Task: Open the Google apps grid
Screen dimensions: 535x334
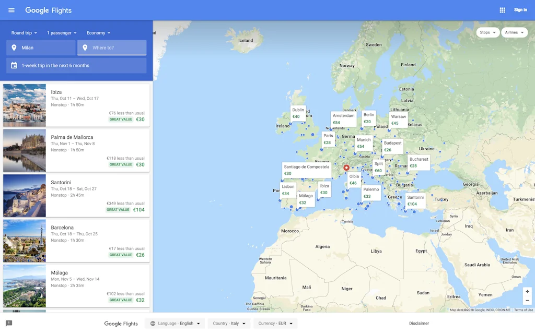Action: 502,10
